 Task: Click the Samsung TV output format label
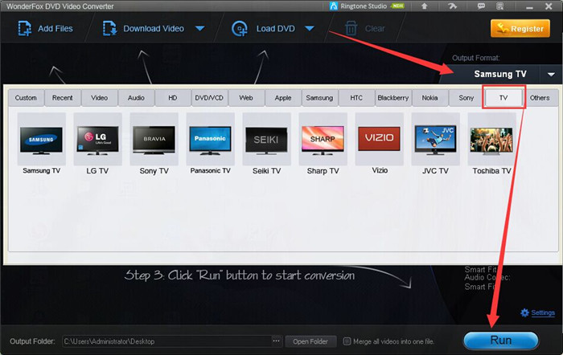pos(500,74)
